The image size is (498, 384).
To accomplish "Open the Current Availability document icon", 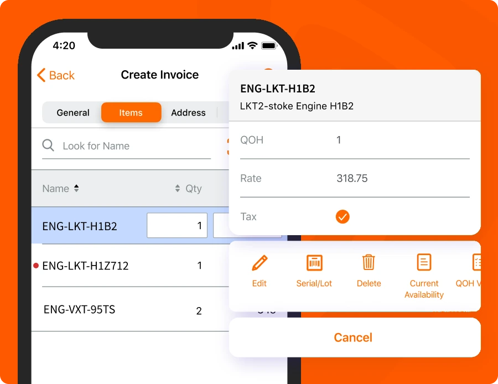I will 424,262.
